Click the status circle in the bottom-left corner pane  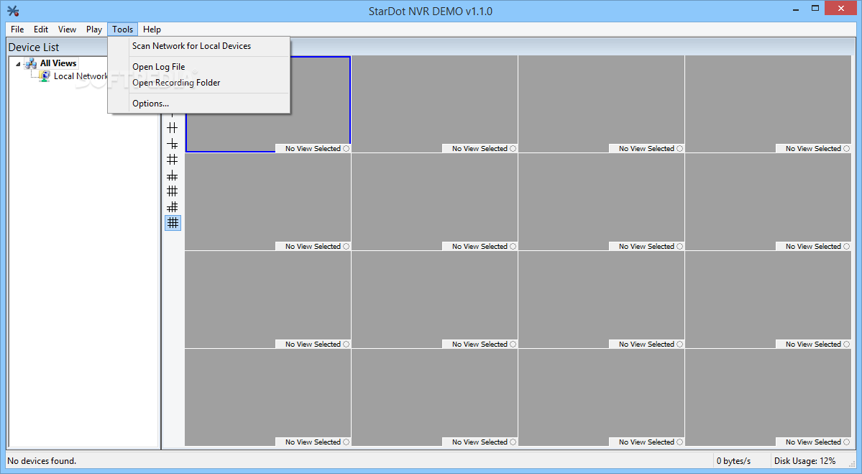click(347, 442)
